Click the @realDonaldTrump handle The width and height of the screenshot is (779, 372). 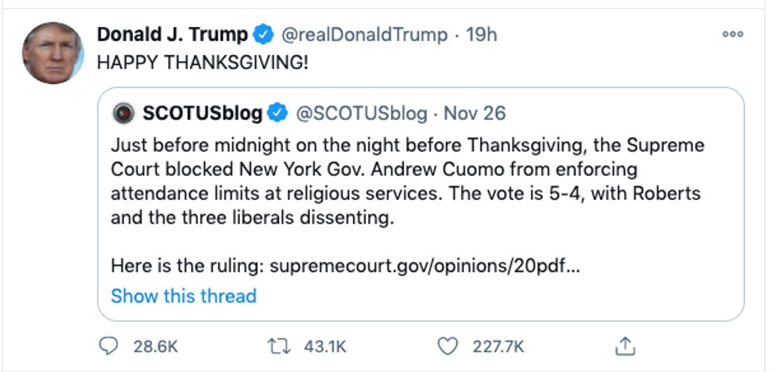pyautogui.click(x=364, y=35)
